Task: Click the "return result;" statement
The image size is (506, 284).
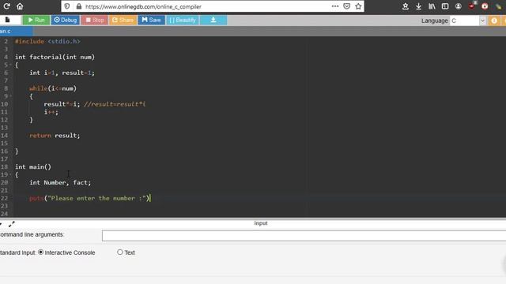Action: [x=55, y=136]
